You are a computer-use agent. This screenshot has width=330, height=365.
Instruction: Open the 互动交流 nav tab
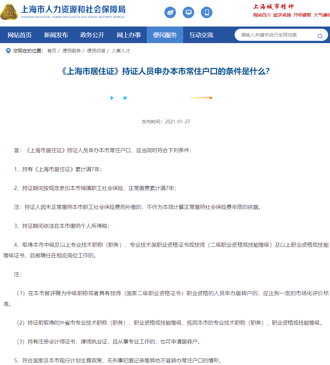pyautogui.click(x=202, y=35)
